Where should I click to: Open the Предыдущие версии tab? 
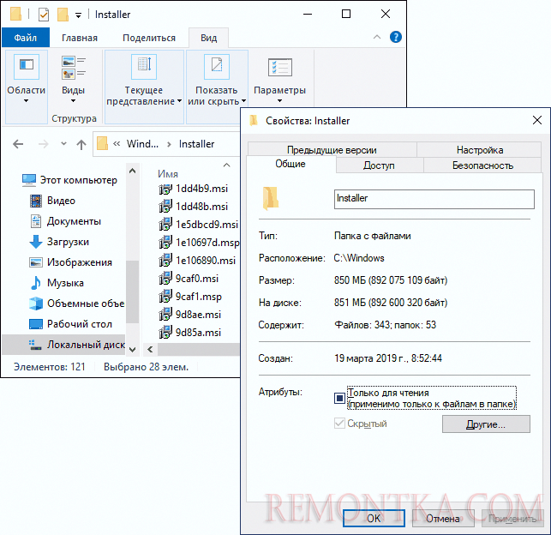[332, 150]
